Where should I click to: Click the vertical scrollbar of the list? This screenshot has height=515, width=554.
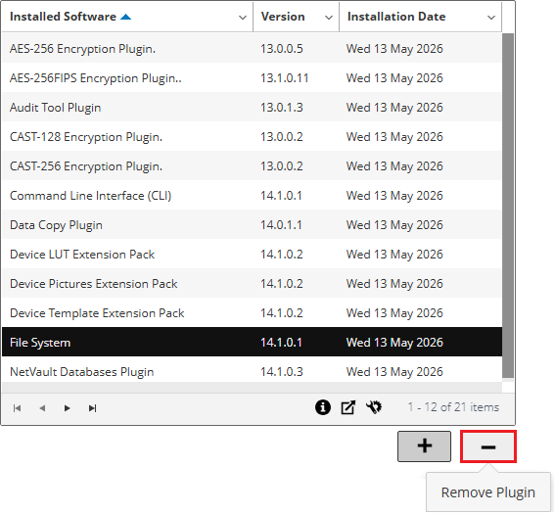(x=508, y=206)
